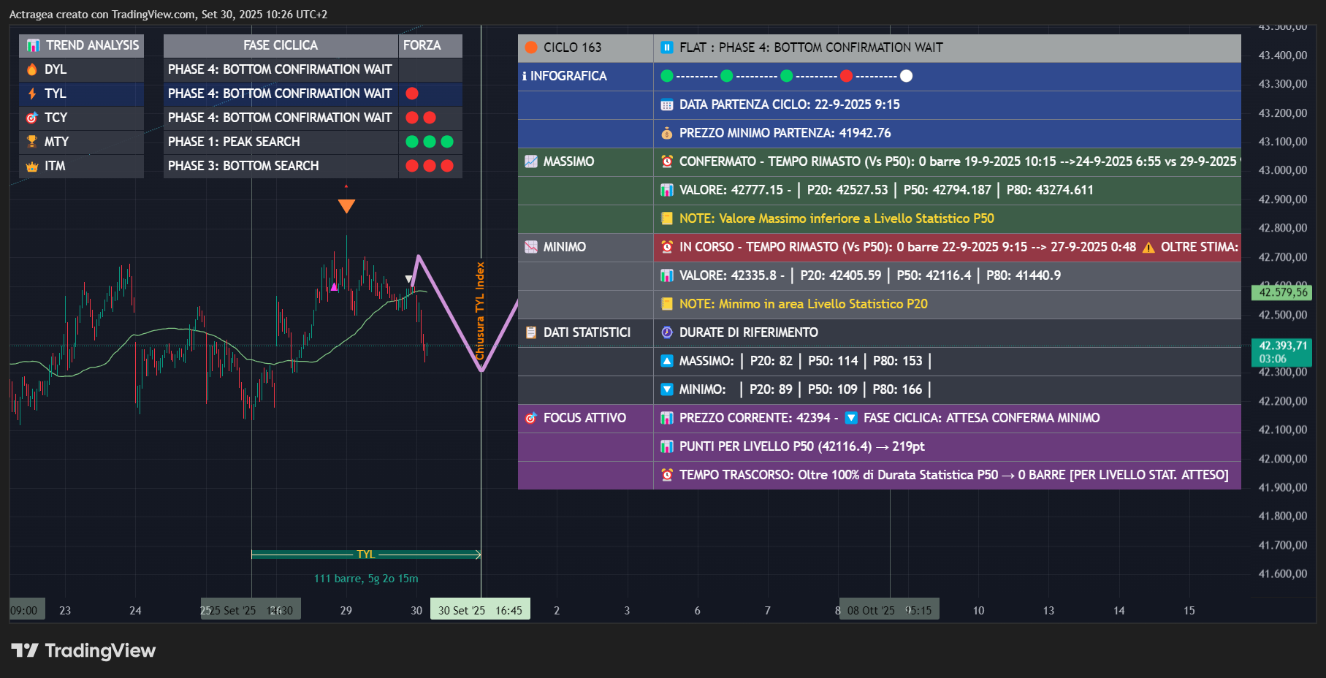The height and width of the screenshot is (678, 1326).
Task: Click the '30 Set '25 16:45' time label
Action: tap(480, 610)
